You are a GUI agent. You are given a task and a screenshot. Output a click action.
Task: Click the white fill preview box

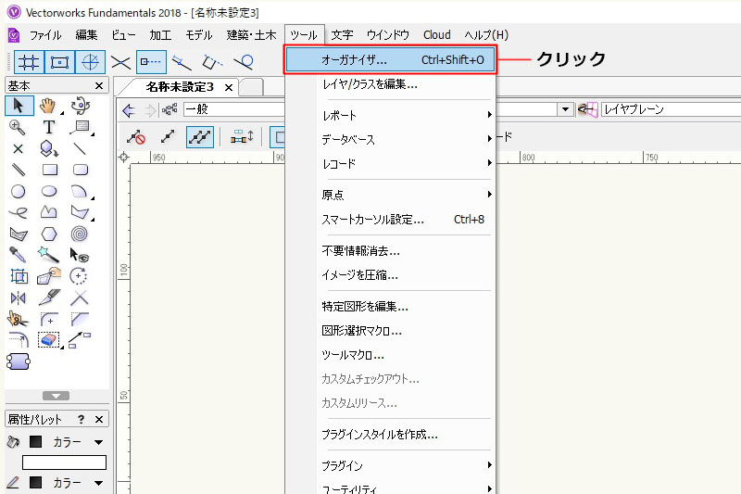coord(64,462)
